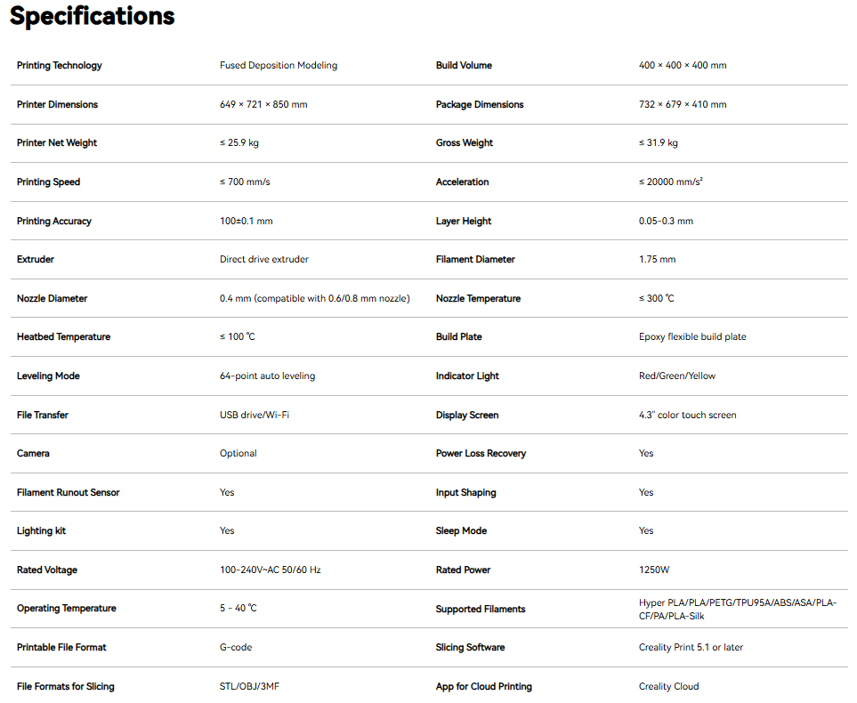The image size is (857, 703).
Task: Select the Creality Cloud value
Action: pos(668,687)
